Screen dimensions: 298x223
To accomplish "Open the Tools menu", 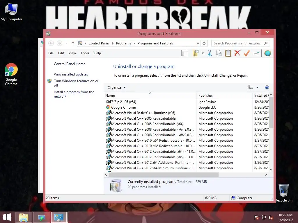I will pos(85,53).
